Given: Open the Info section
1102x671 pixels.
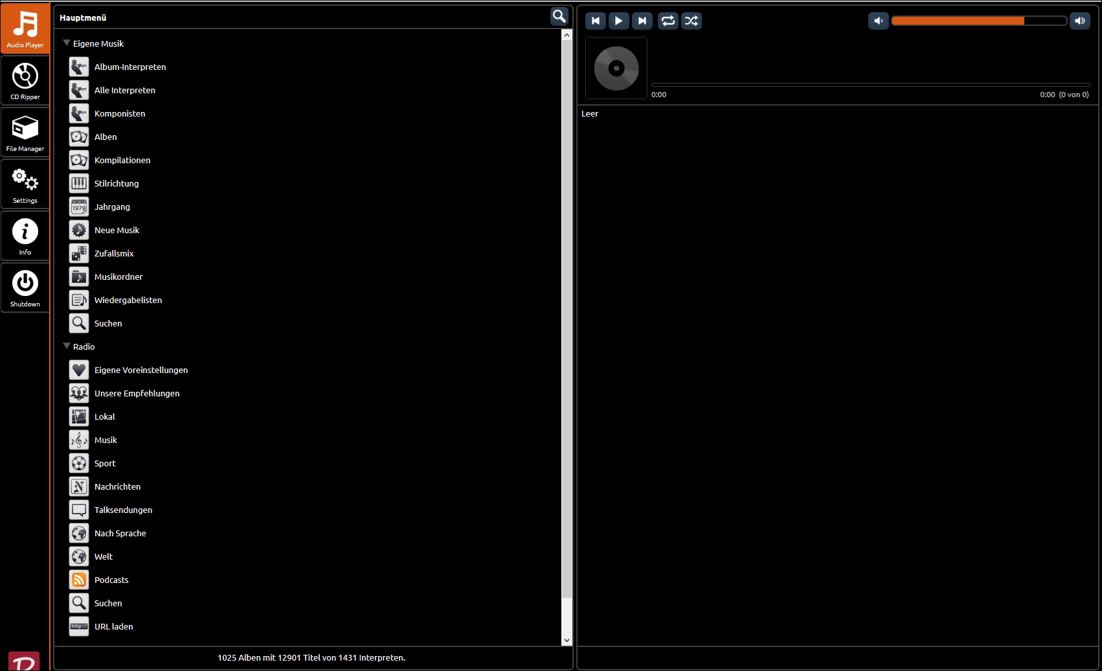Looking at the screenshot, I should (x=25, y=236).
